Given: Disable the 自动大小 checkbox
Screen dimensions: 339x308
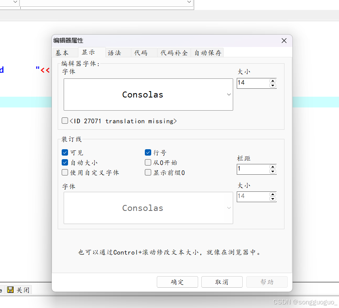Looking at the screenshot, I should coord(65,162).
